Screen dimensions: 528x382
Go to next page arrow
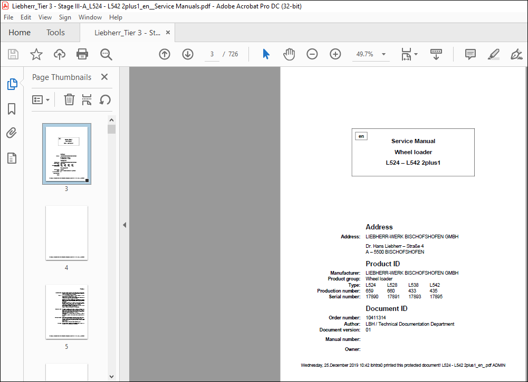[x=188, y=54]
